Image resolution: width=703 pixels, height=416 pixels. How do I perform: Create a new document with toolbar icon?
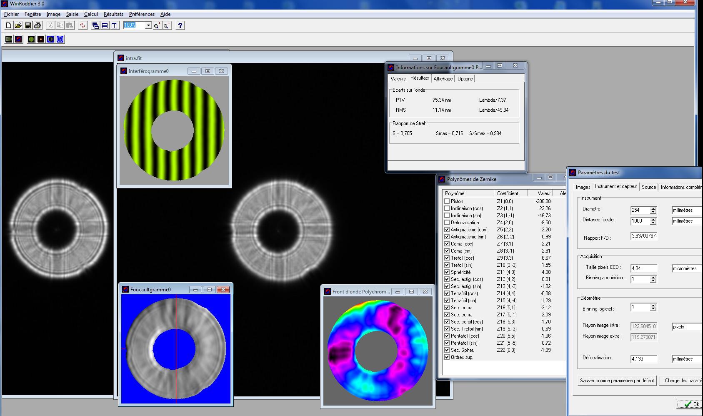click(8, 25)
